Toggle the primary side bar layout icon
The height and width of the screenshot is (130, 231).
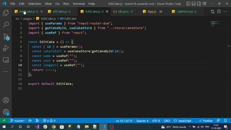point(188,4)
